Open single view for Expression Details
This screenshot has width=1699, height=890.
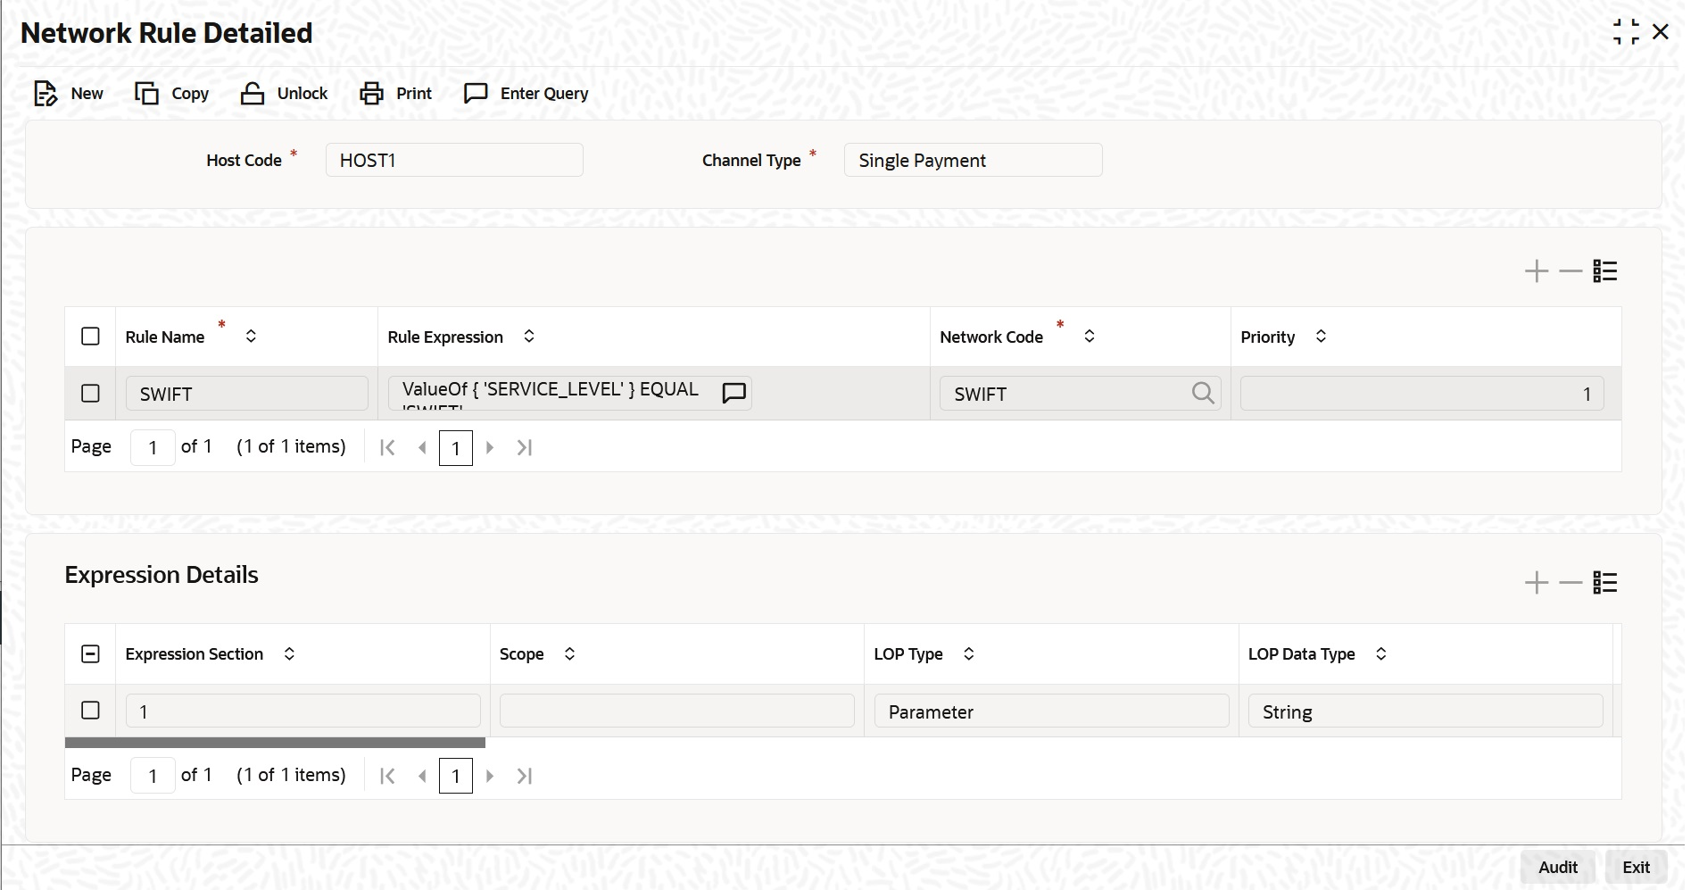point(1605,582)
